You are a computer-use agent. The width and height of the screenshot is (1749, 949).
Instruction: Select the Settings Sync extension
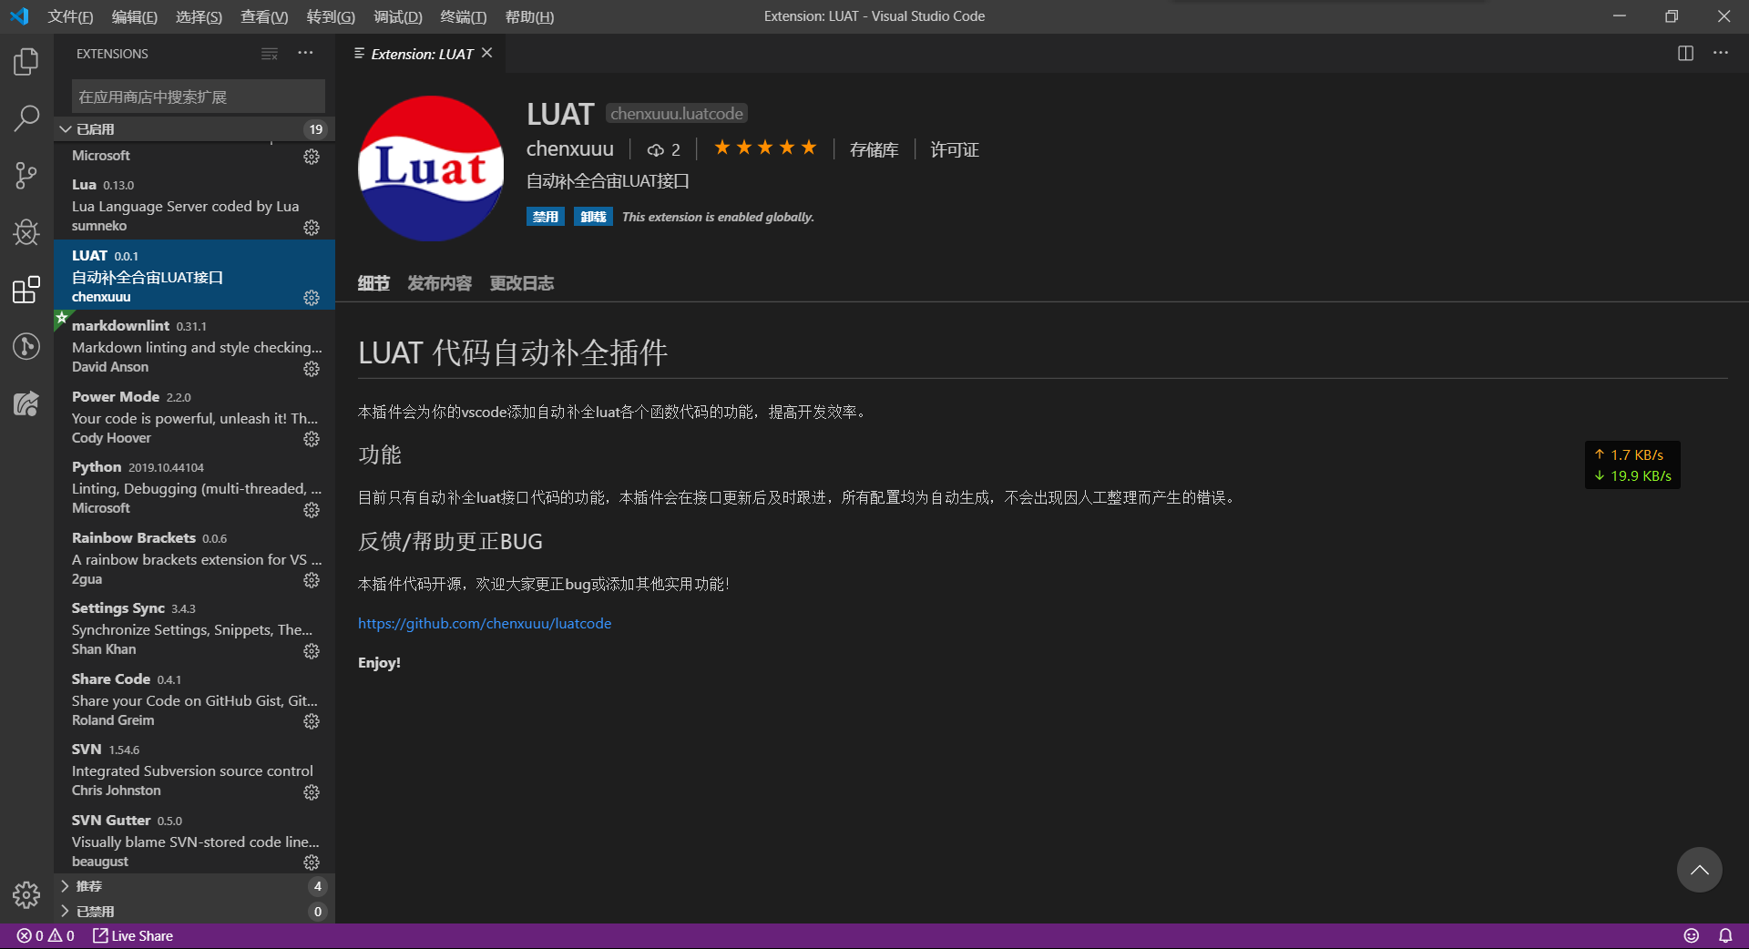[194, 628]
